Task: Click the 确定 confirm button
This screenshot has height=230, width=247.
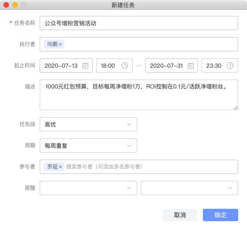Action: coord(221,215)
